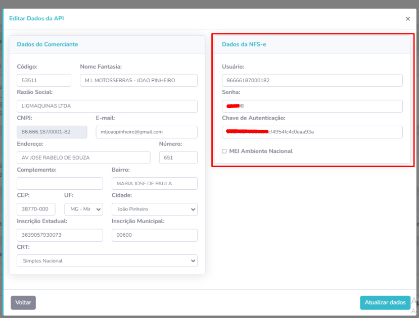419x318 pixels.
Task: Click the Código input field
Action: click(x=43, y=80)
